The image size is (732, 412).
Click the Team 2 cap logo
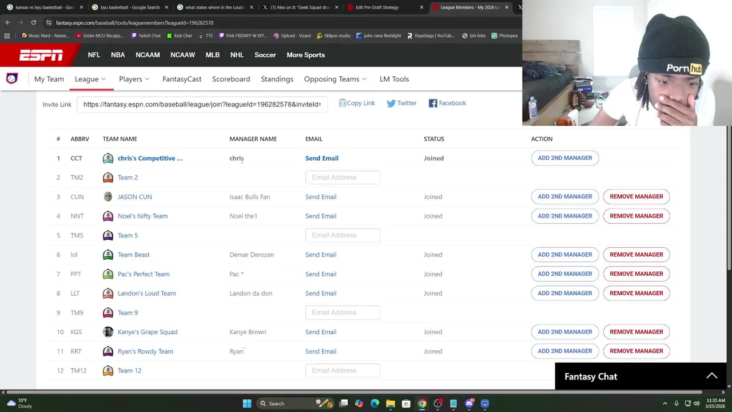pyautogui.click(x=108, y=177)
